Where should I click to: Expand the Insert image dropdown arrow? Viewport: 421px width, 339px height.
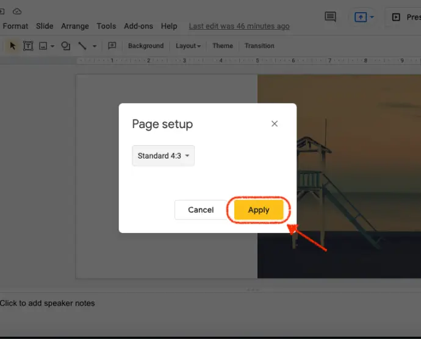point(52,46)
